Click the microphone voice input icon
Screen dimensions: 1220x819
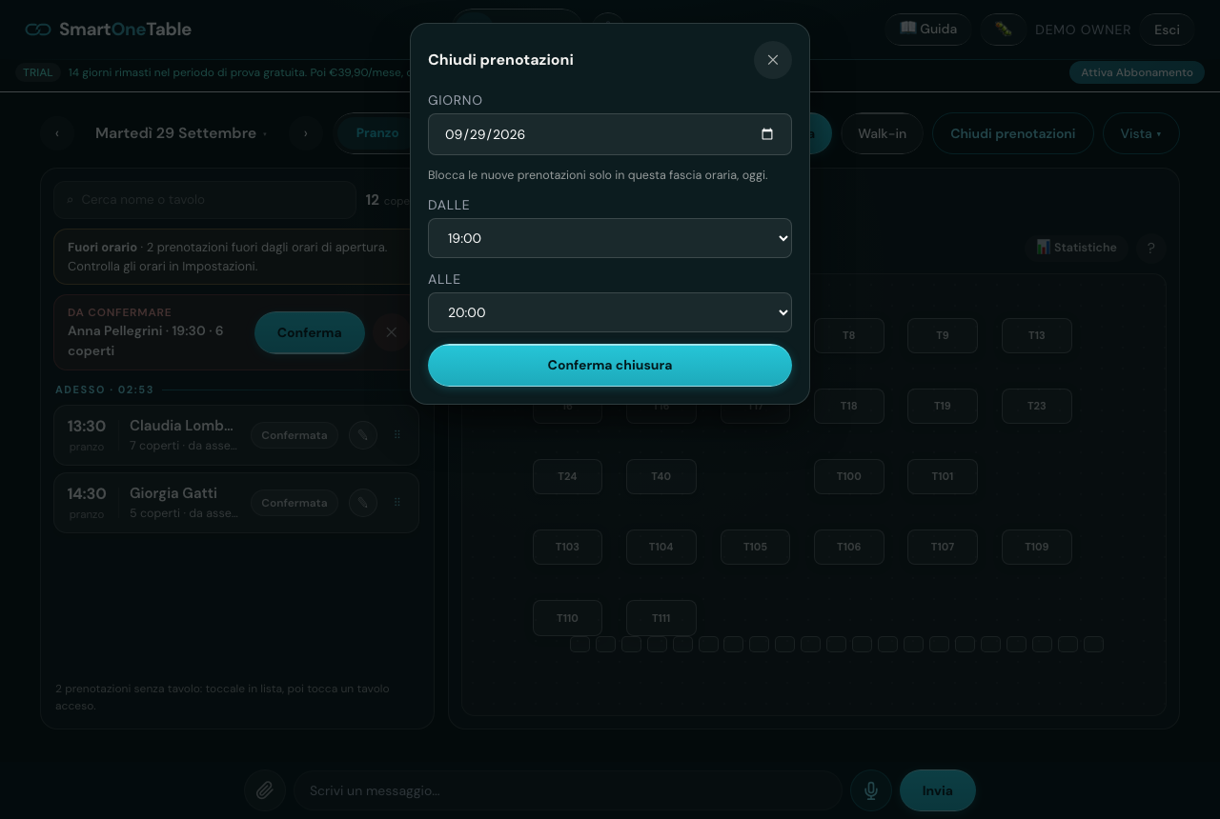pyautogui.click(x=871, y=790)
